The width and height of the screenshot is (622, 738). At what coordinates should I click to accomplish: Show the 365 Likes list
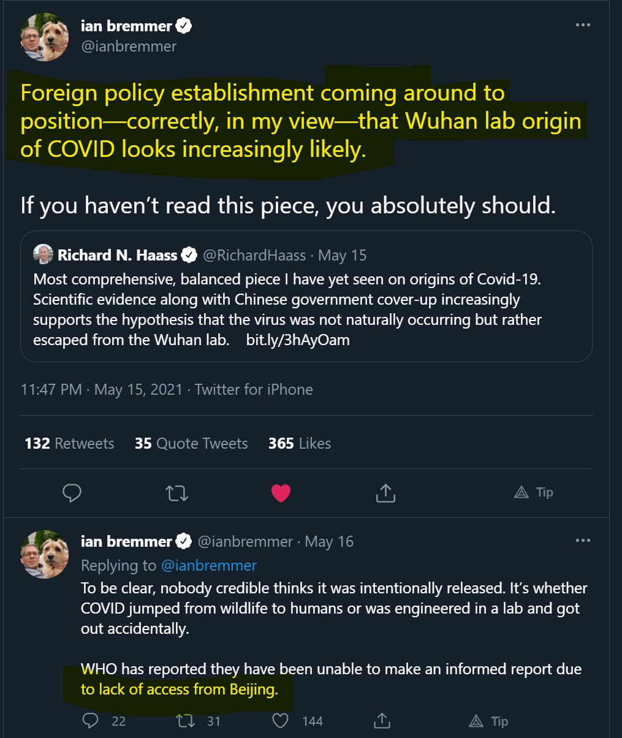pyautogui.click(x=299, y=443)
